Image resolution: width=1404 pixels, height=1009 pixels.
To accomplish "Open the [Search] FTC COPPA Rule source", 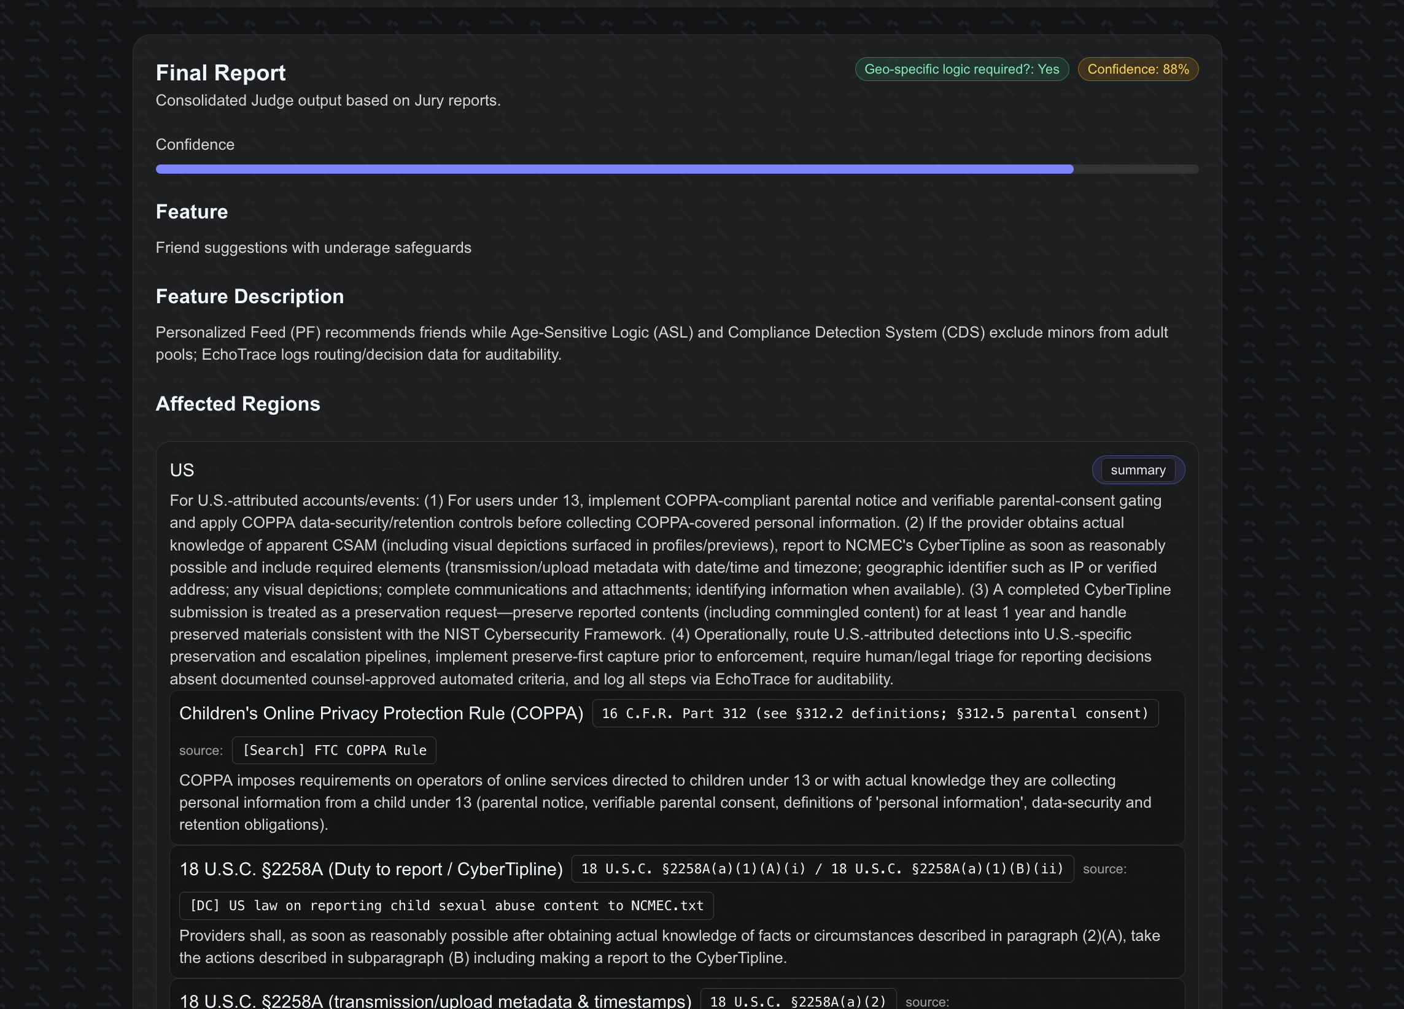I will coord(334,750).
